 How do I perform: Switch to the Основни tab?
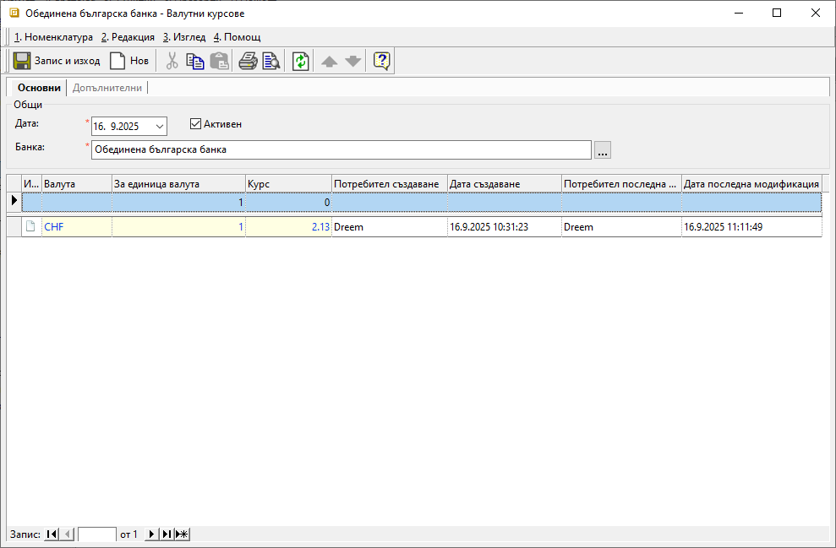(x=39, y=88)
